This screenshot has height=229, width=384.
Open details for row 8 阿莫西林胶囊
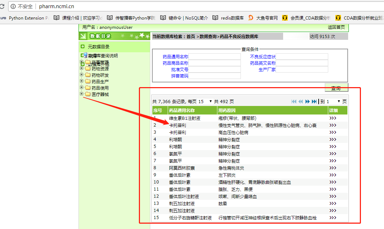(333, 168)
